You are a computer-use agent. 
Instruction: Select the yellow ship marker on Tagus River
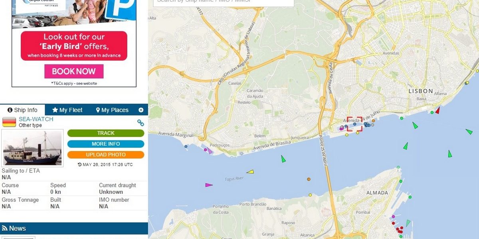click(x=250, y=172)
